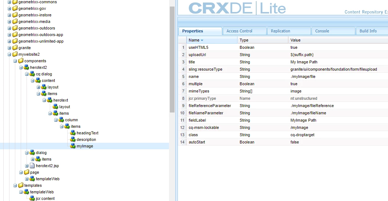Expand the granite tree node
Image resolution: width=388 pixels, height=201 pixels.
(x=9, y=48)
